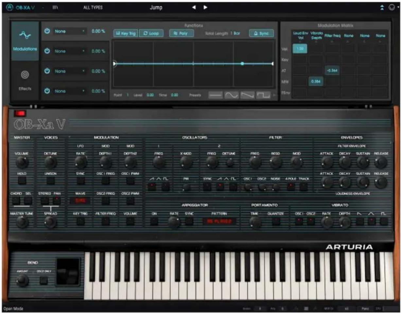401x313 pixels.
Task: Go to the next preset arrow
Action: tap(205, 8)
